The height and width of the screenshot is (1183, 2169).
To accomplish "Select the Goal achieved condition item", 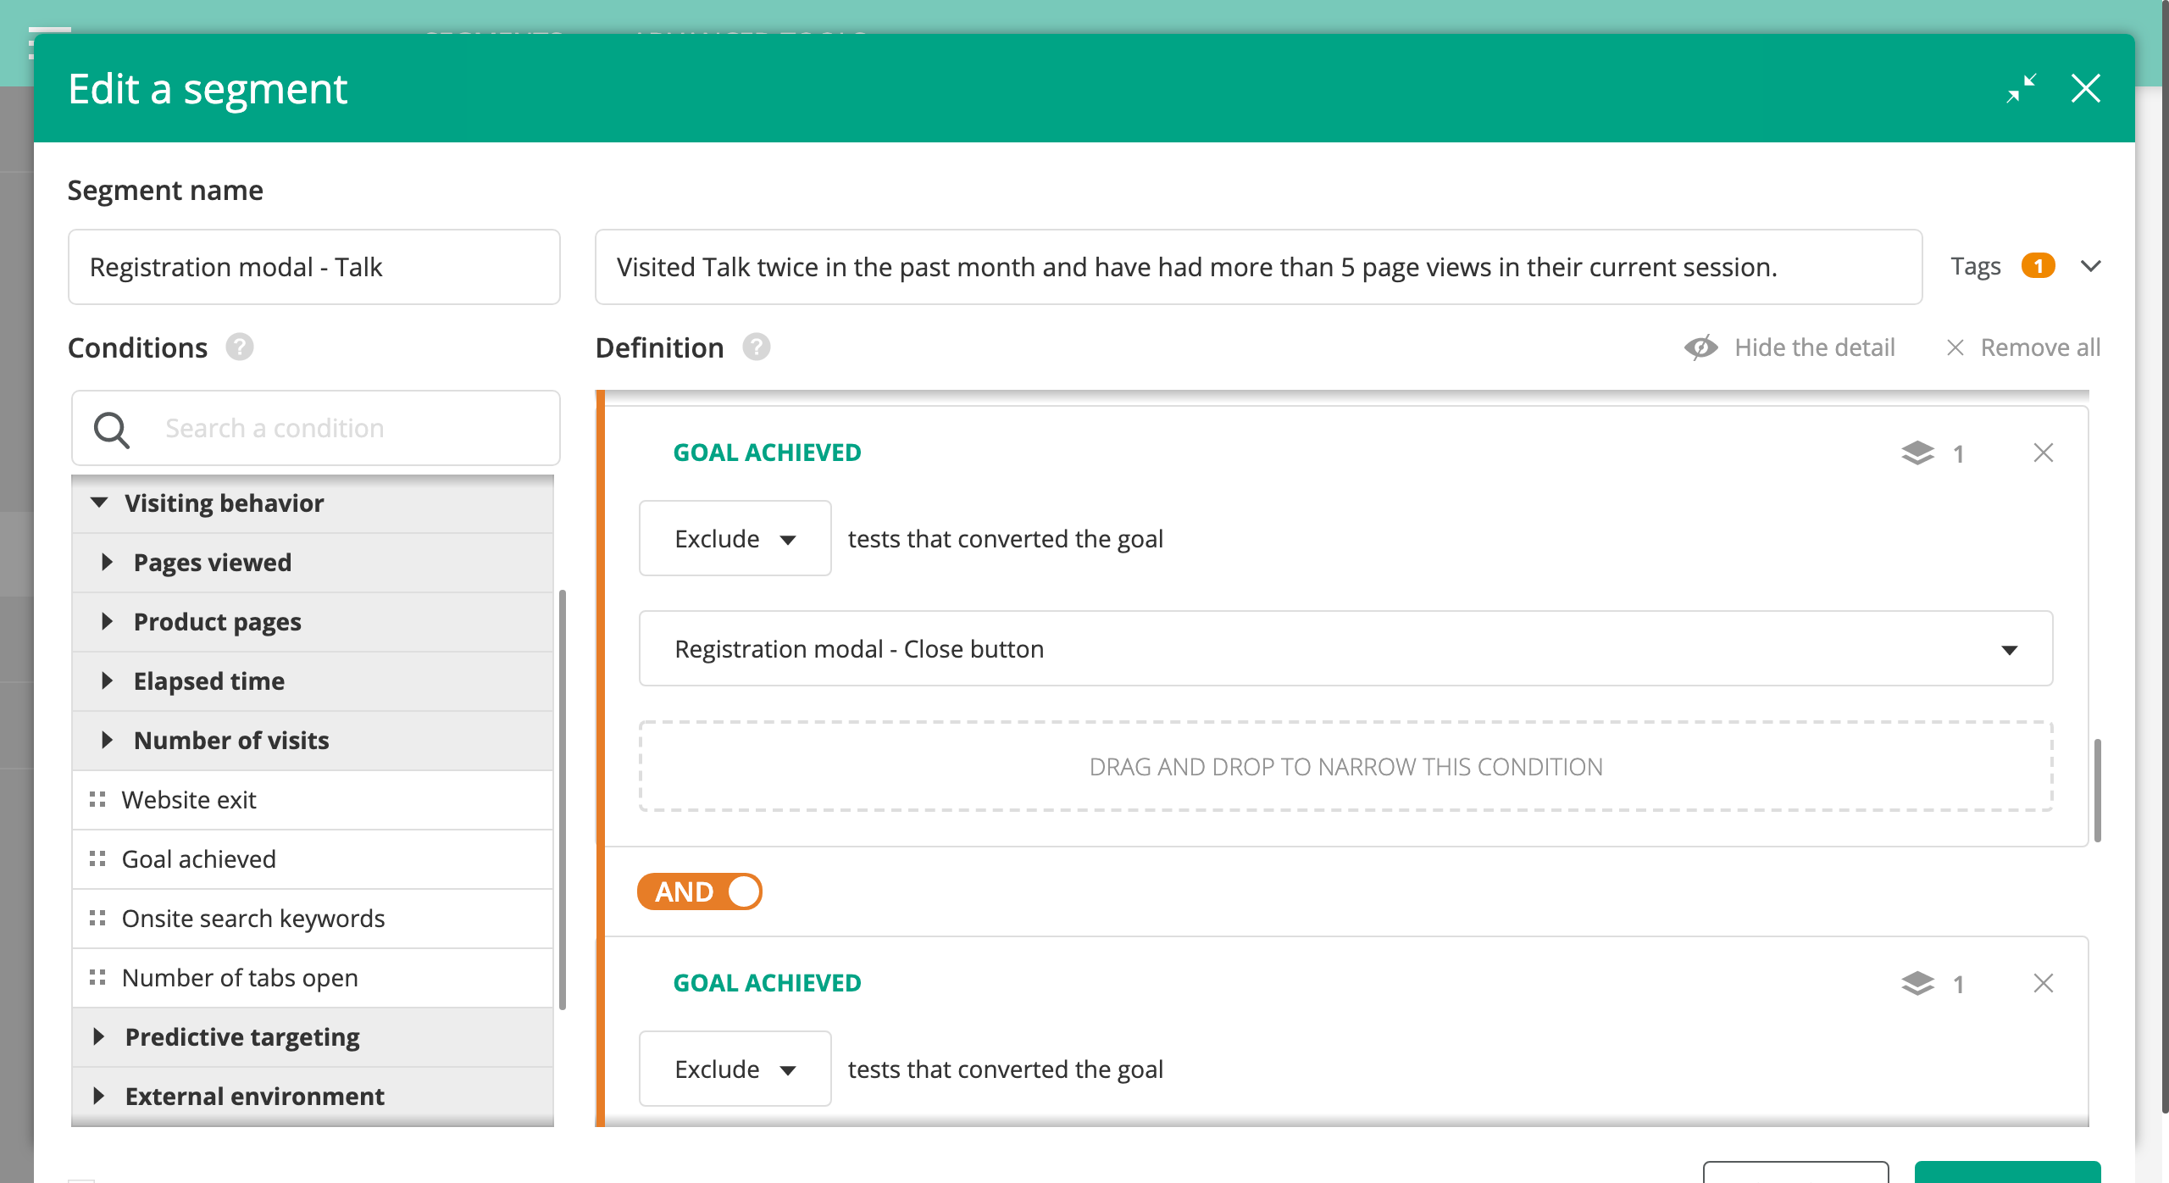I will click(199, 859).
